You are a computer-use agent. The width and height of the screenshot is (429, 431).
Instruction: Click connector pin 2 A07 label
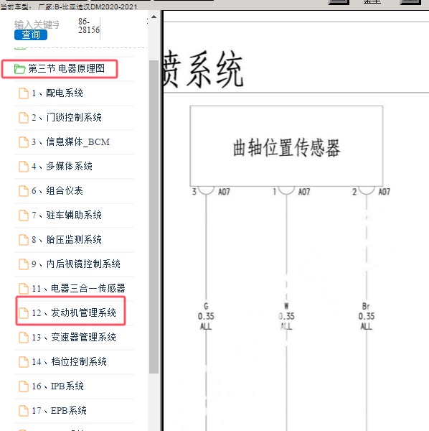coord(371,192)
